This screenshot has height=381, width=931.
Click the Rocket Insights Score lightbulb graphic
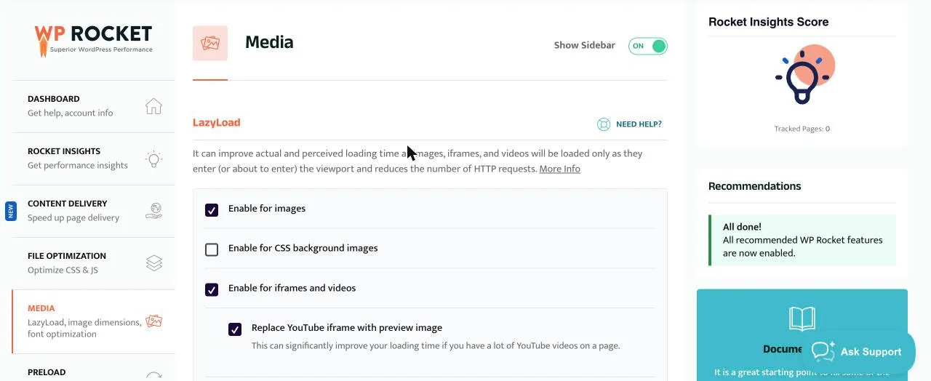click(804, 74)
